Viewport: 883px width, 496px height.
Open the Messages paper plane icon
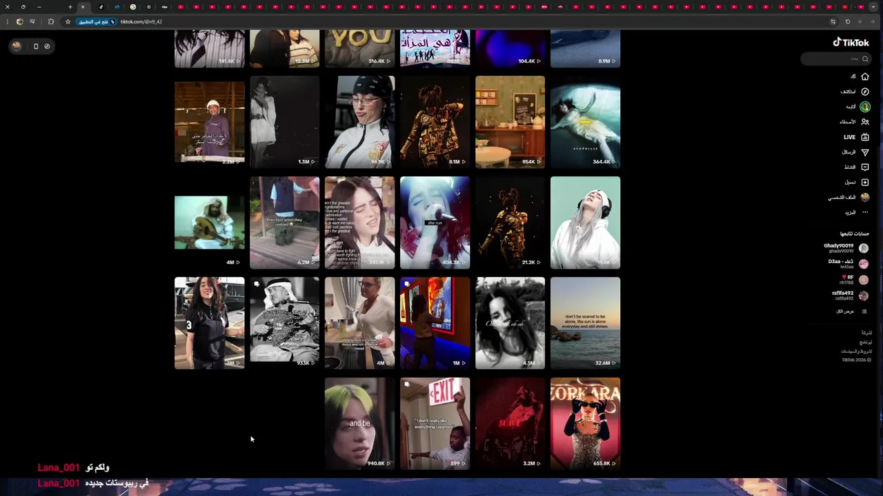pyautogui.click(x=865, y=152)
